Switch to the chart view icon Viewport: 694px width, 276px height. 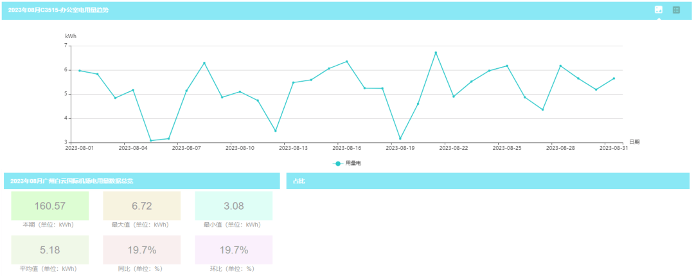pyautogui.click(x=659, y=10)
